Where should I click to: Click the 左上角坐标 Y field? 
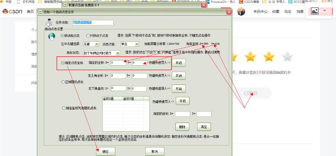click(140, 76)
